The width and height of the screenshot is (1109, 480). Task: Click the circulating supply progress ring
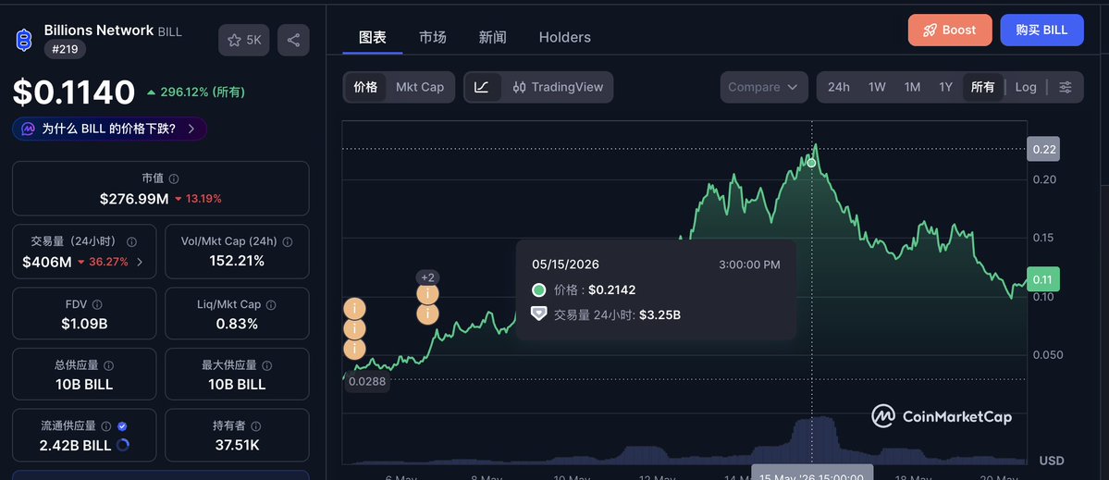click(122, 446)
